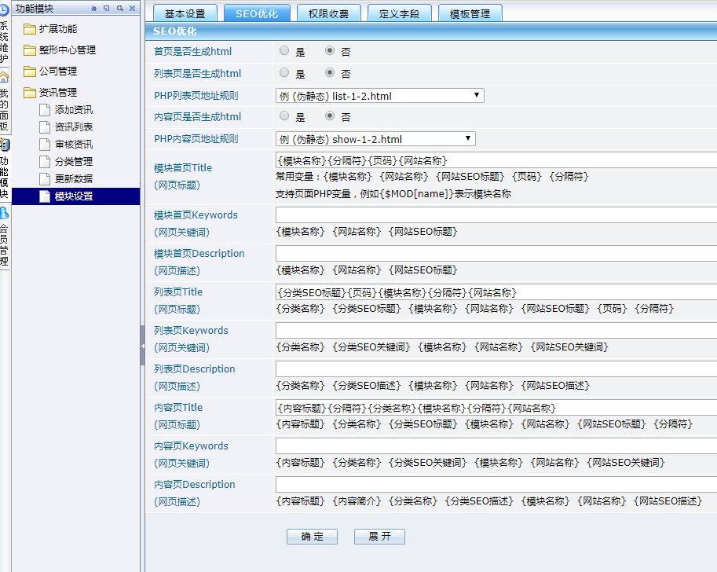Viewport: 717px width, 572px height.
Task: Select 是 for 内容页是否生成html
Action: tap(284, 115)
